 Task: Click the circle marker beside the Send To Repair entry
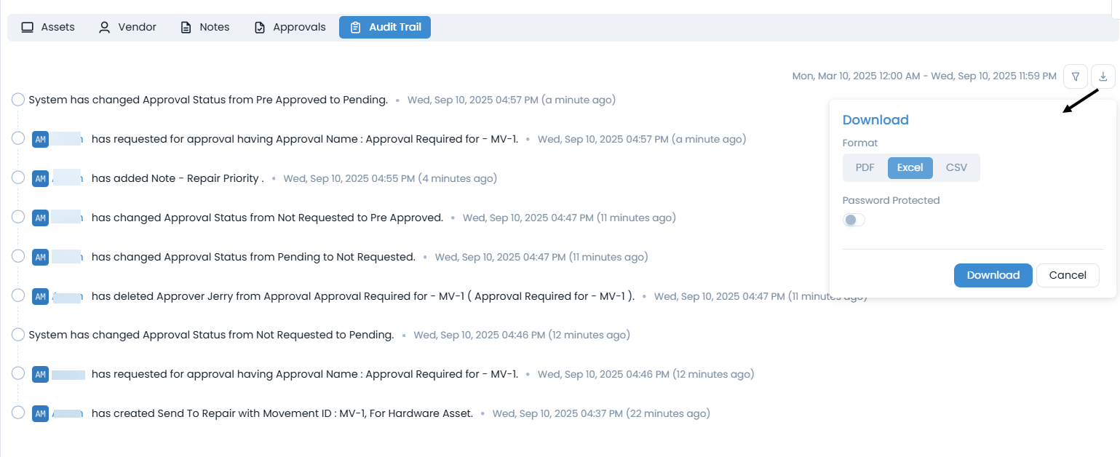pyautogui.click(x=17, y=413)
